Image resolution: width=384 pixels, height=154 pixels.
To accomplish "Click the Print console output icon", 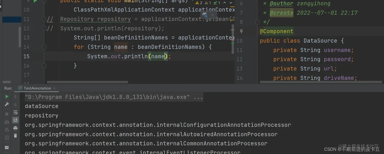I will pos(15,128).
